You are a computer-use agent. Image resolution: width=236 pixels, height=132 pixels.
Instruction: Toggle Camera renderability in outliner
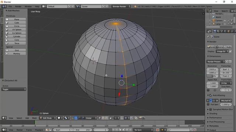(232, 21)
